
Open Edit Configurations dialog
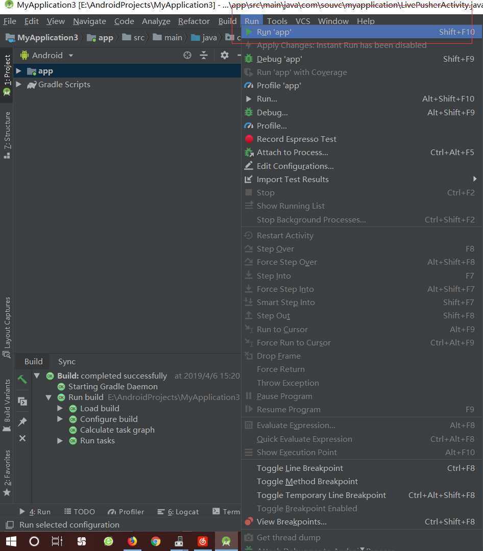(361, 166)
